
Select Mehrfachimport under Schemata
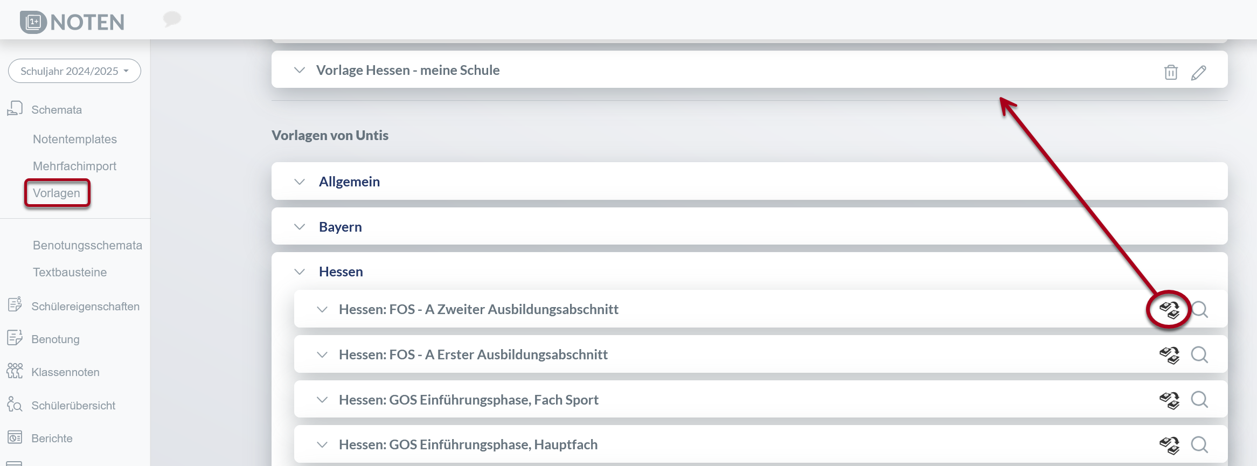[x=75, y=165]
